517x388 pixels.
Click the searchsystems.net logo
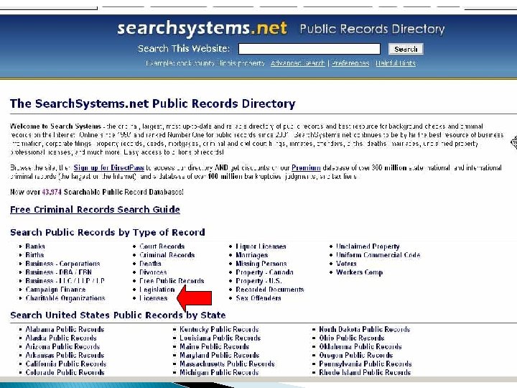[202, 28]
